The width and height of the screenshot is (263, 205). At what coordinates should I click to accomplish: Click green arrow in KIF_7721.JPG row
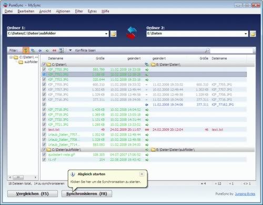pos(147,125)
